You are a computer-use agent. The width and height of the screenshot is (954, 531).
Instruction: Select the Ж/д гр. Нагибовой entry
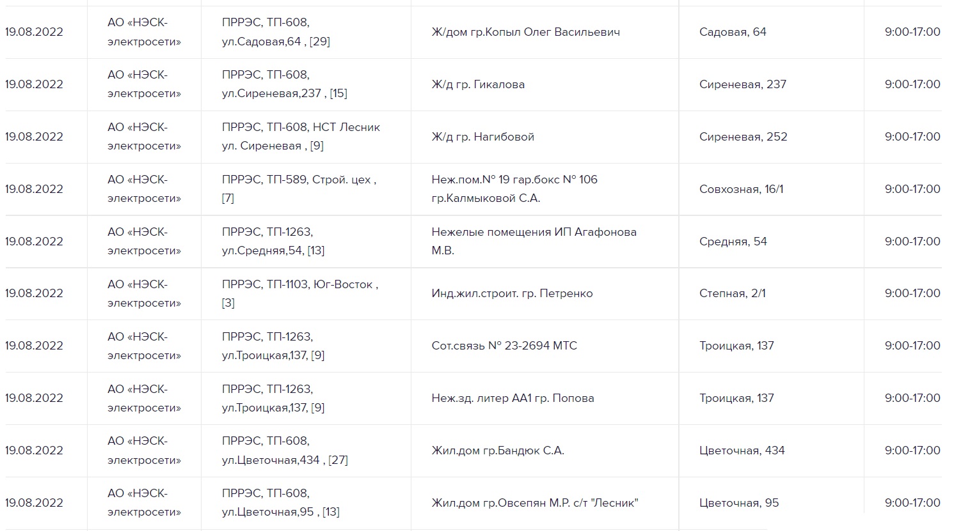tap(482, 137)
